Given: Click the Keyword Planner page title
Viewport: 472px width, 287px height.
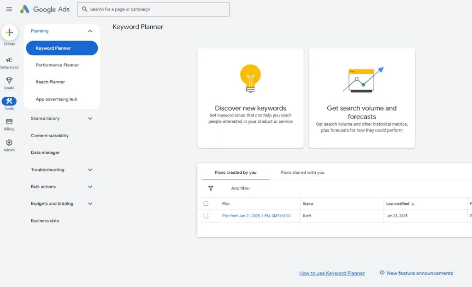Looking at the screenshot, I should [137, 27].
